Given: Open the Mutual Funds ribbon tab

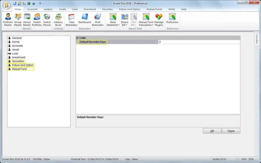Looking at the screenshot, I should click(x=154, y=9).
